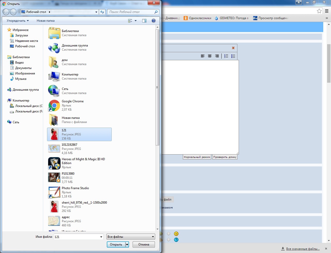Click the magnifier icon in the search box

pyautogui.click(x=156, y=12)
